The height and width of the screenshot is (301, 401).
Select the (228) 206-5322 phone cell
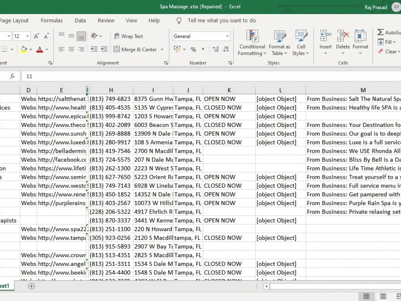pyautogui.click(x=111, y=212)
